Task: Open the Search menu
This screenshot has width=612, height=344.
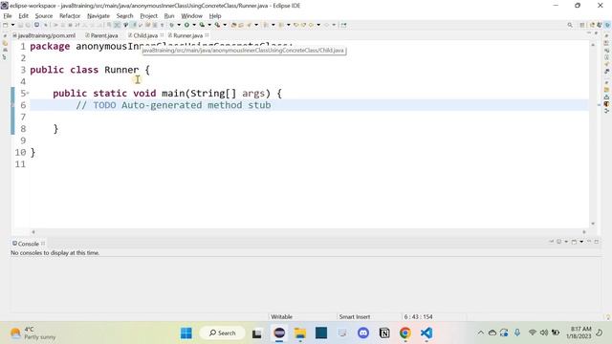Action: [x=125, y=16]
